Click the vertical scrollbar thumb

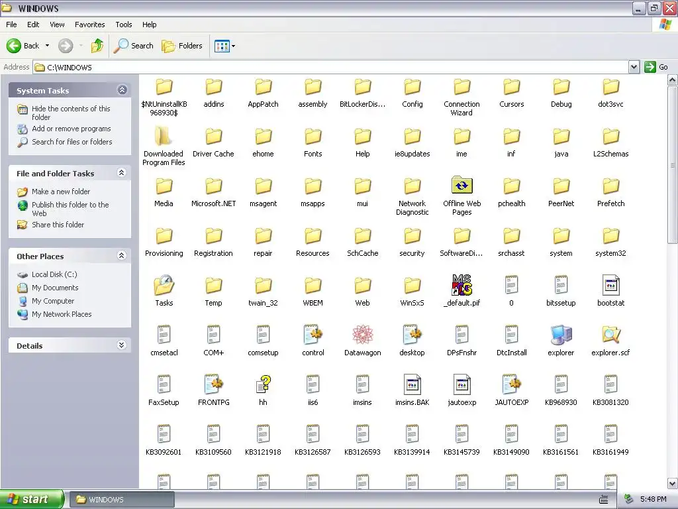[673, 164]
